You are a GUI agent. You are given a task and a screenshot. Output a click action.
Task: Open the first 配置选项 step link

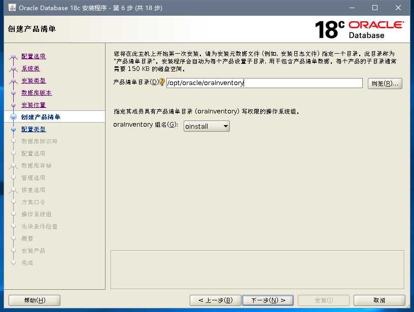(33, 56)
